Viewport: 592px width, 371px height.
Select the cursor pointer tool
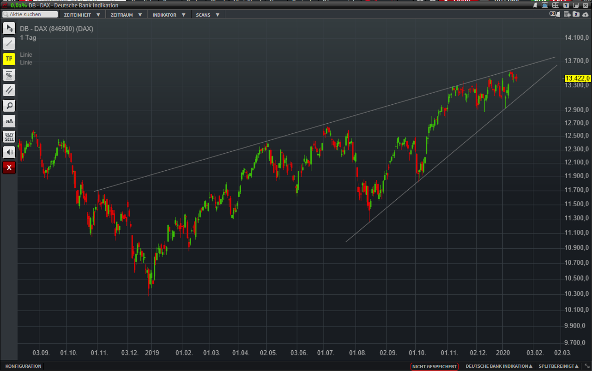tap(9, 28)
